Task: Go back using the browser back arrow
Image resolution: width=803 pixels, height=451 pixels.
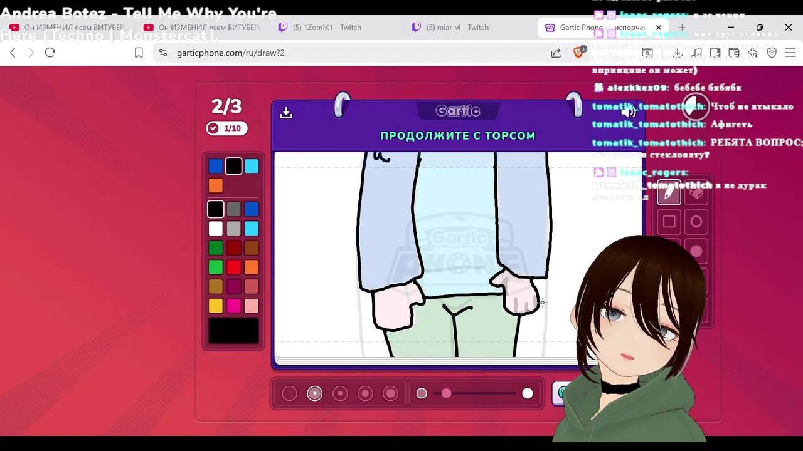Action: [x=13, y=53]
